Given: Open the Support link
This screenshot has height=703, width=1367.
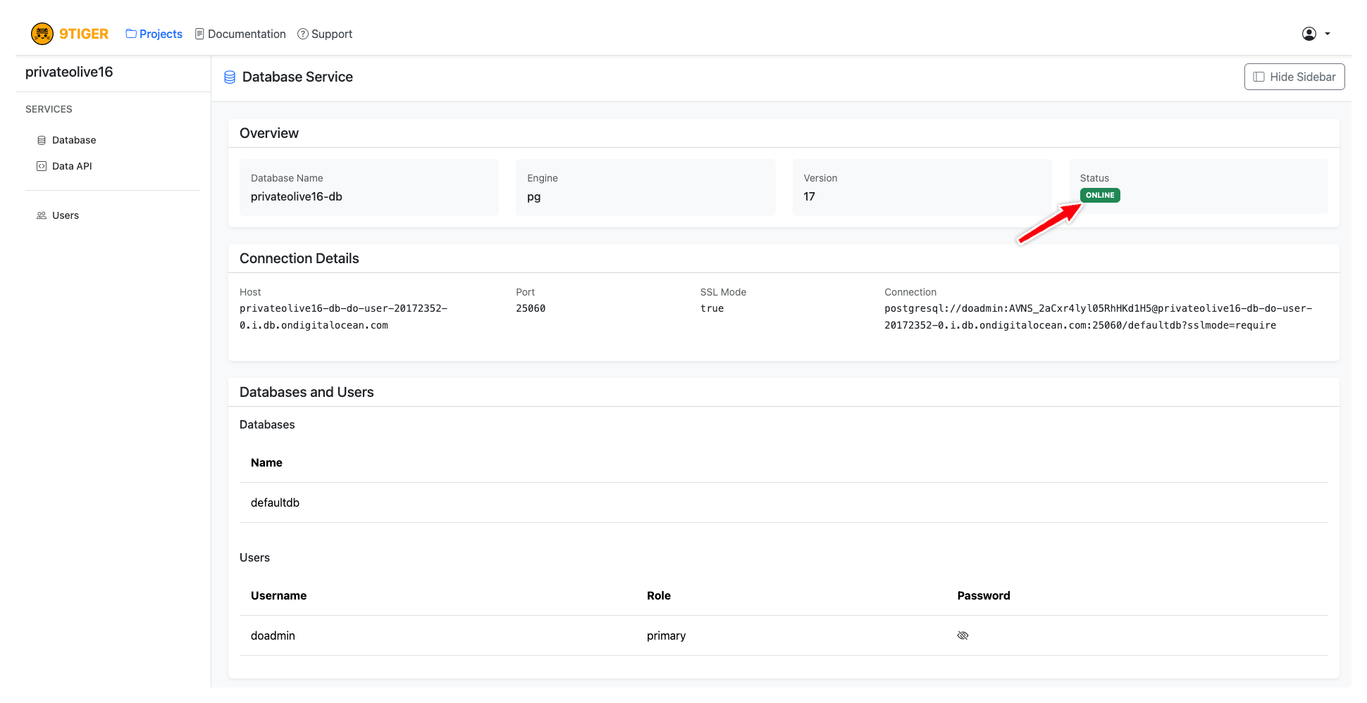Looking at the screenshot, I should pyautogui.click(x=331, y=34).
